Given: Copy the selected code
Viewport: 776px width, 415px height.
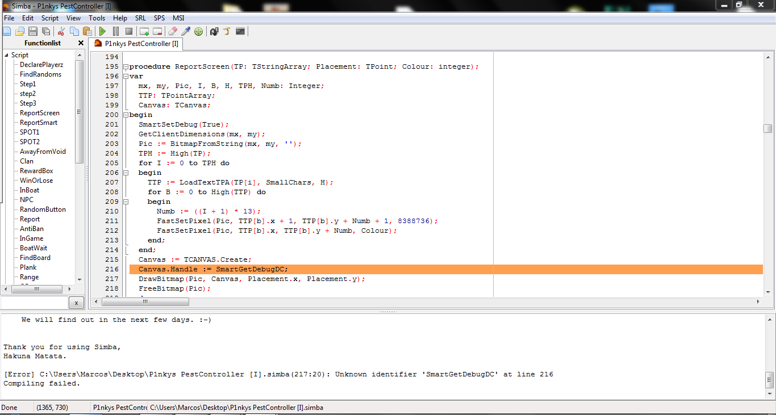Looking at the screenshot, I should 74,31.
